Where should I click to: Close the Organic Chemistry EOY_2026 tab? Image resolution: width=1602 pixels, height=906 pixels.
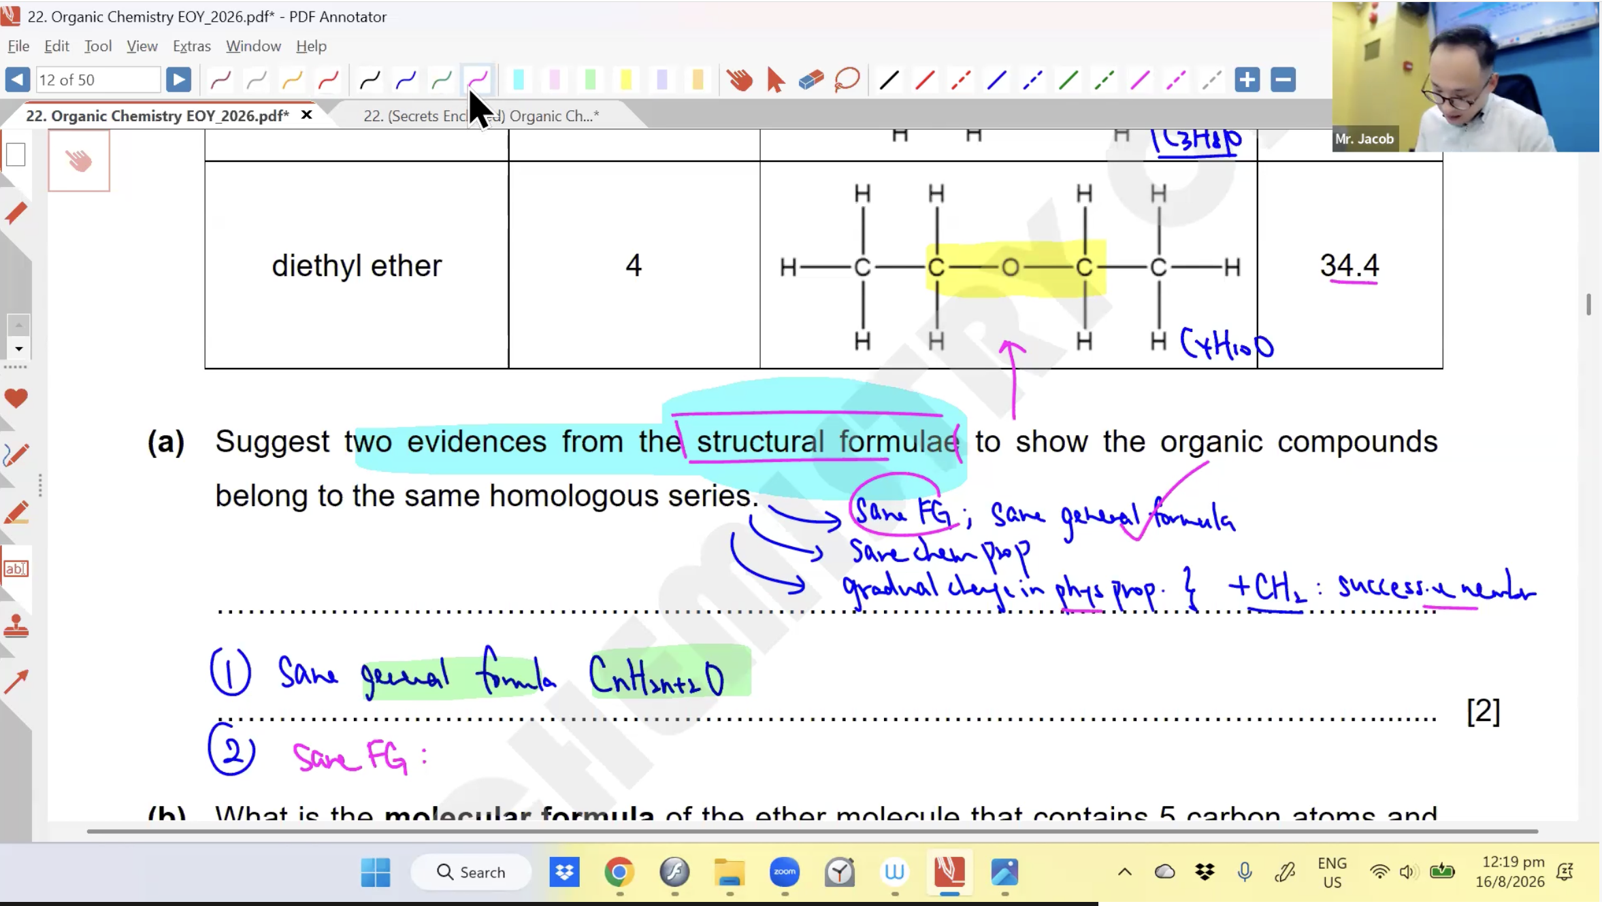click(x=307, y=115)
